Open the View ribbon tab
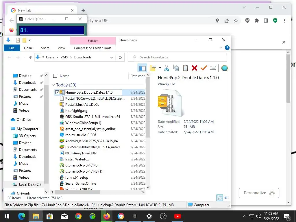 pos(61,48)
